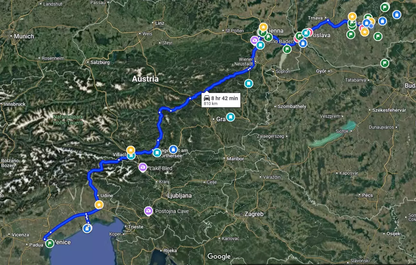Viewport: 416px width, 265px height.
Task: Click the green flag marker south of Baden
Action: (287, 49)
